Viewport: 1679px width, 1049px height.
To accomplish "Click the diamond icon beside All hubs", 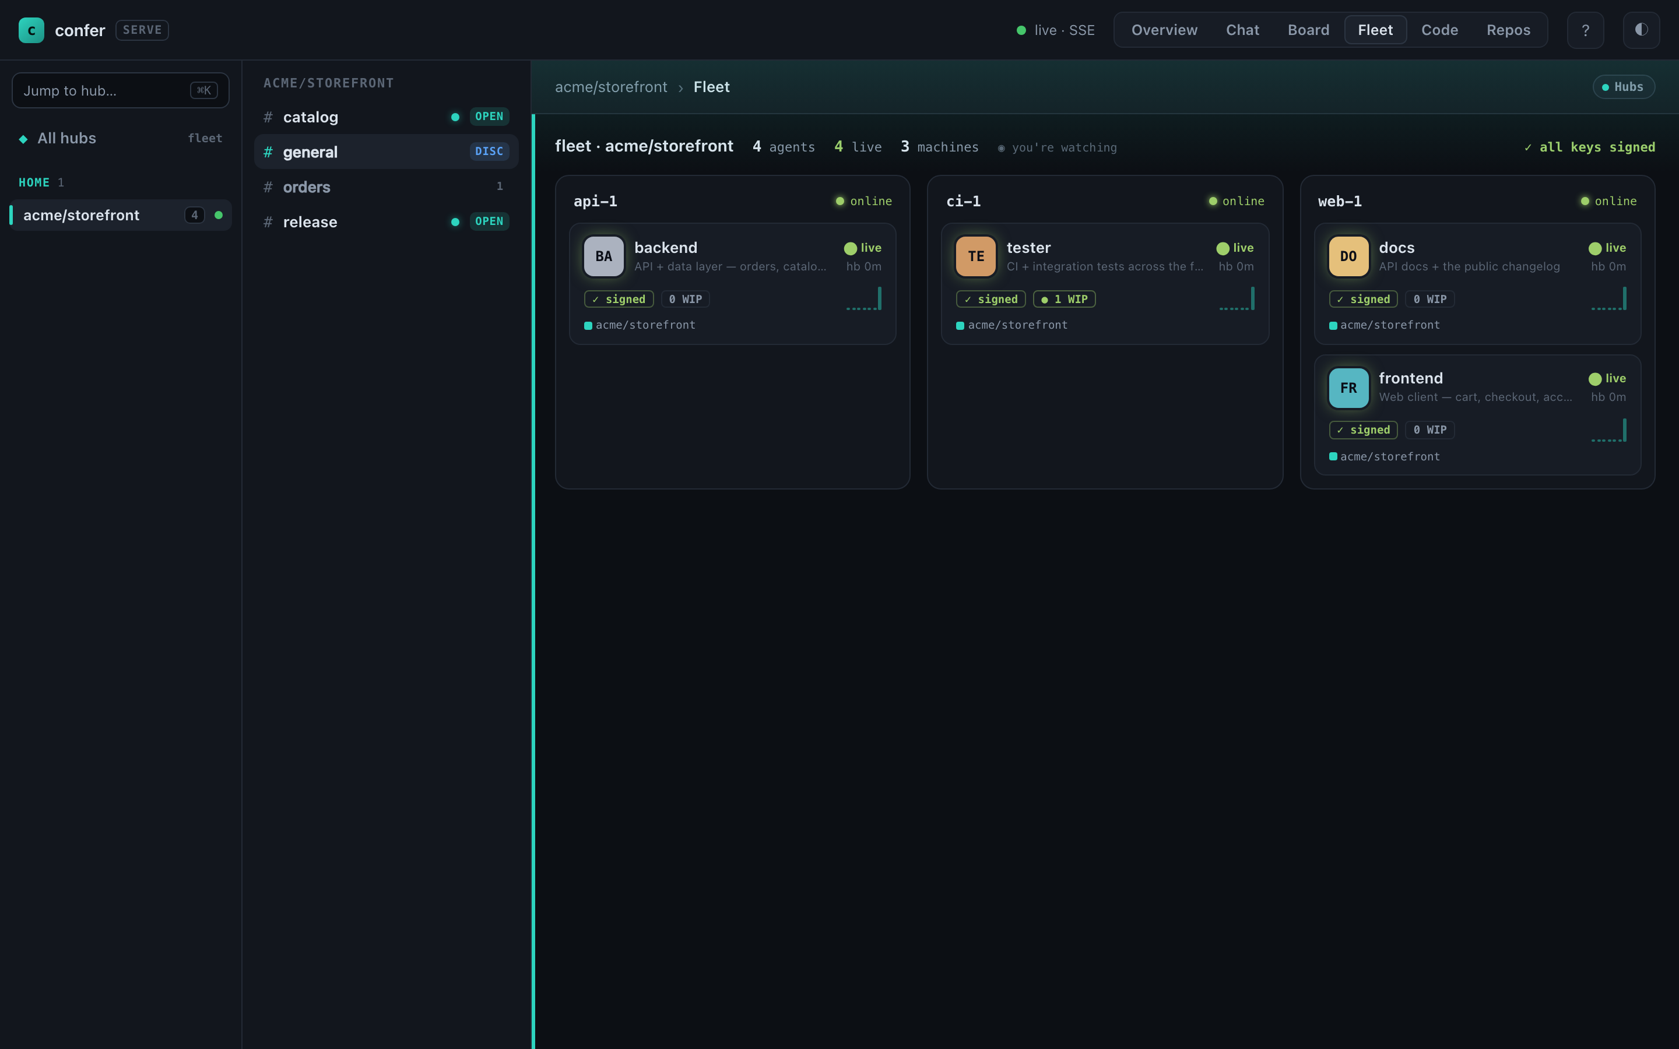I will click(x=23, y=139).
